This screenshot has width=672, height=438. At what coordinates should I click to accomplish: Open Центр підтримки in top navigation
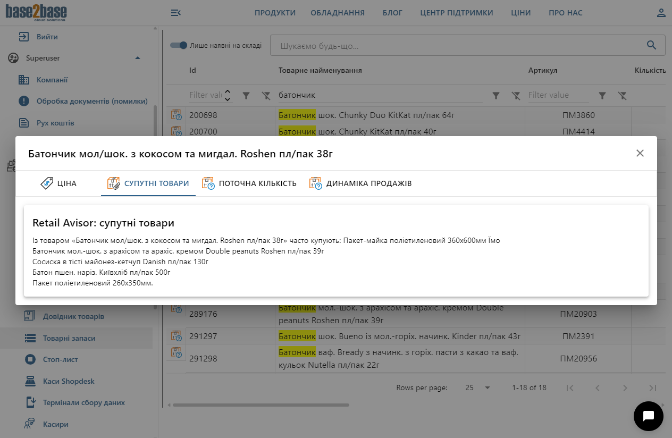click(x=456, y=13)
